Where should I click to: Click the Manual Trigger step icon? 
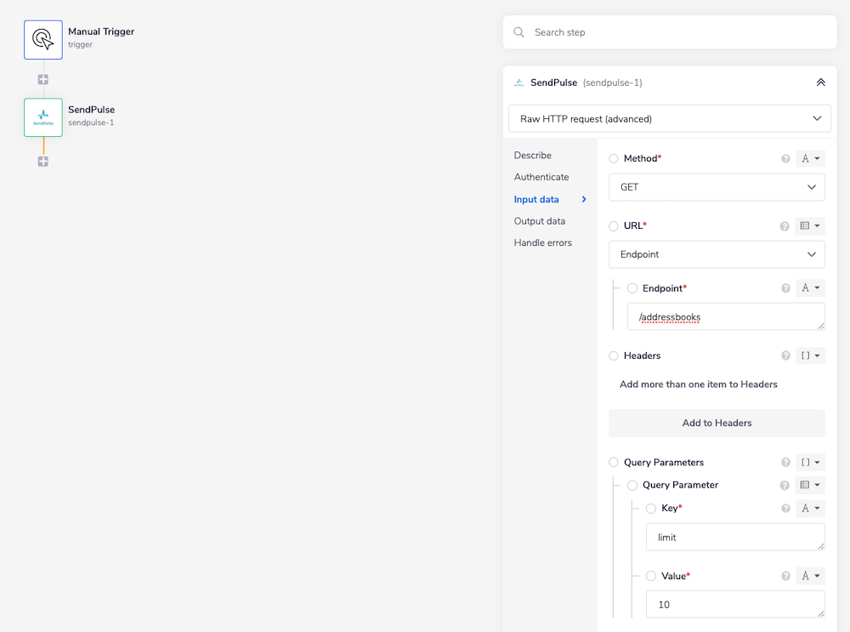click(42, 39)
